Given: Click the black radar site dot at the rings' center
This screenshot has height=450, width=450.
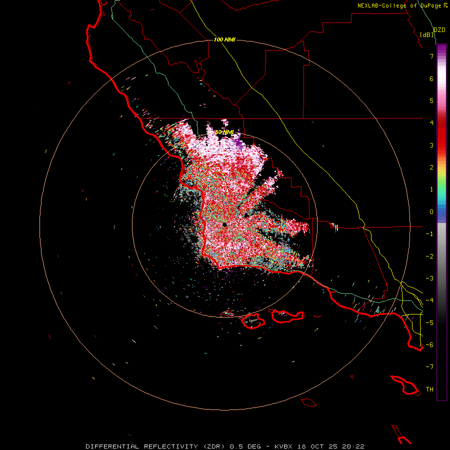Looking at the screenshot, I should 224,224.
